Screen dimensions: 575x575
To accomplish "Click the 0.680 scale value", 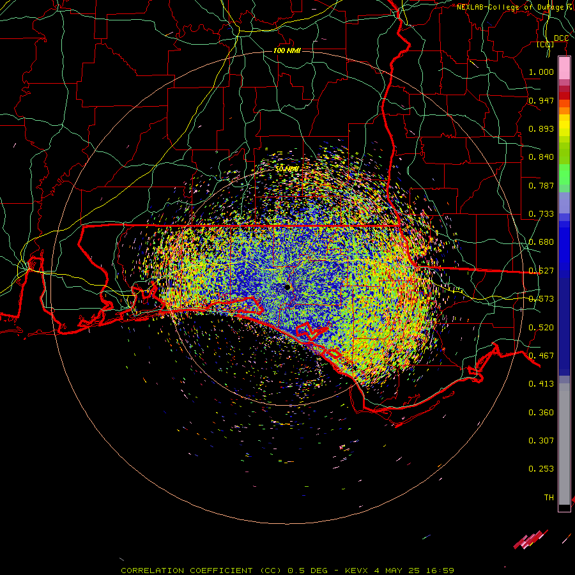I will coord(541,242).
